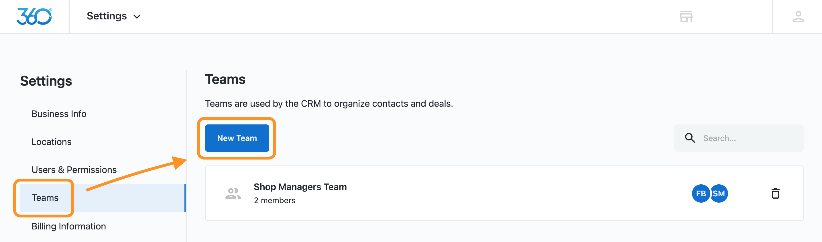This screenshot has width=822, height=242.
Task: Open Billing Information settings
Action: (69, 226)
